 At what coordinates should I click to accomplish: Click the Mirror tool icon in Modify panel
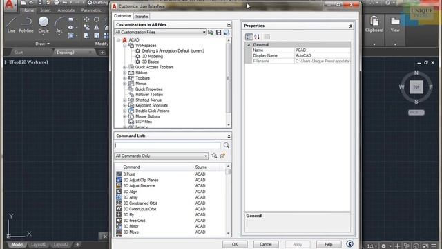pos(97,28)
